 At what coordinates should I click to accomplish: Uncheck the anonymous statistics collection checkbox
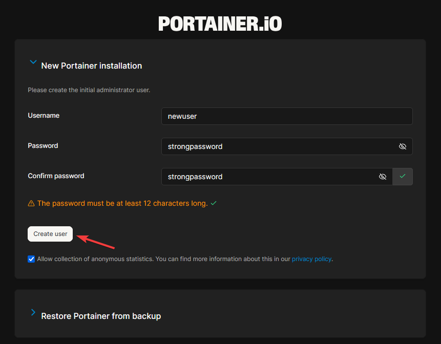point(31,259)
